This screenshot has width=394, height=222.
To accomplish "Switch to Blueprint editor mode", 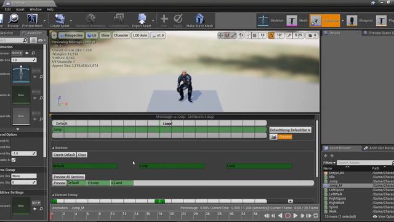I will point(360,20).
